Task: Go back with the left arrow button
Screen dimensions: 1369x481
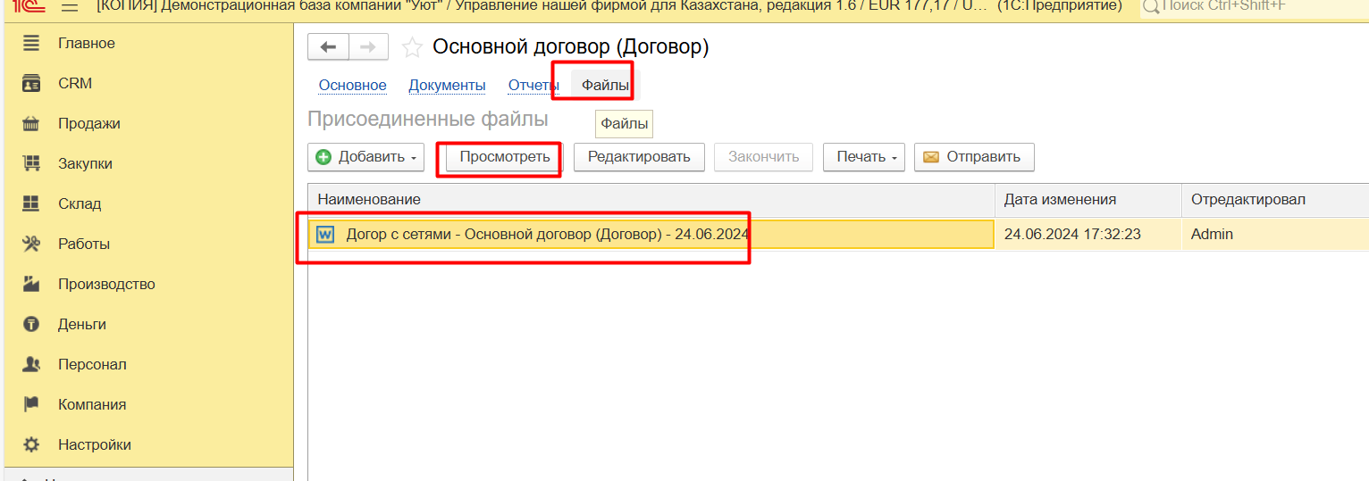Action: point(328,47)
